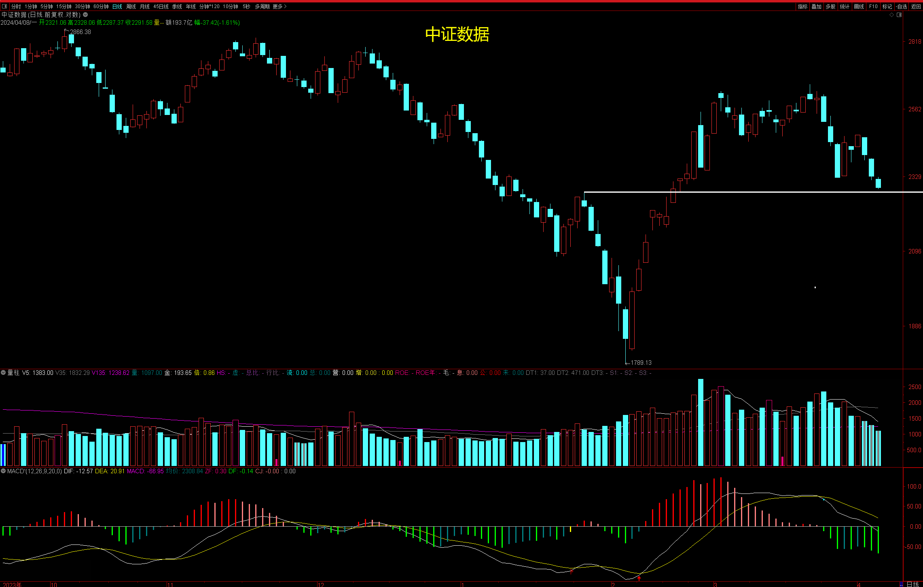Open the 中证数据 chart settings dropdown

pos(85,15)
